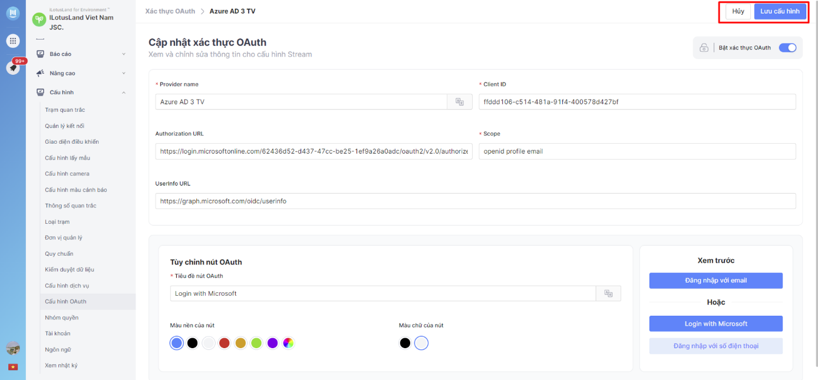Open the apps grid icon
818x380 pixels.
pyautogui.click(x=12, y=41)
